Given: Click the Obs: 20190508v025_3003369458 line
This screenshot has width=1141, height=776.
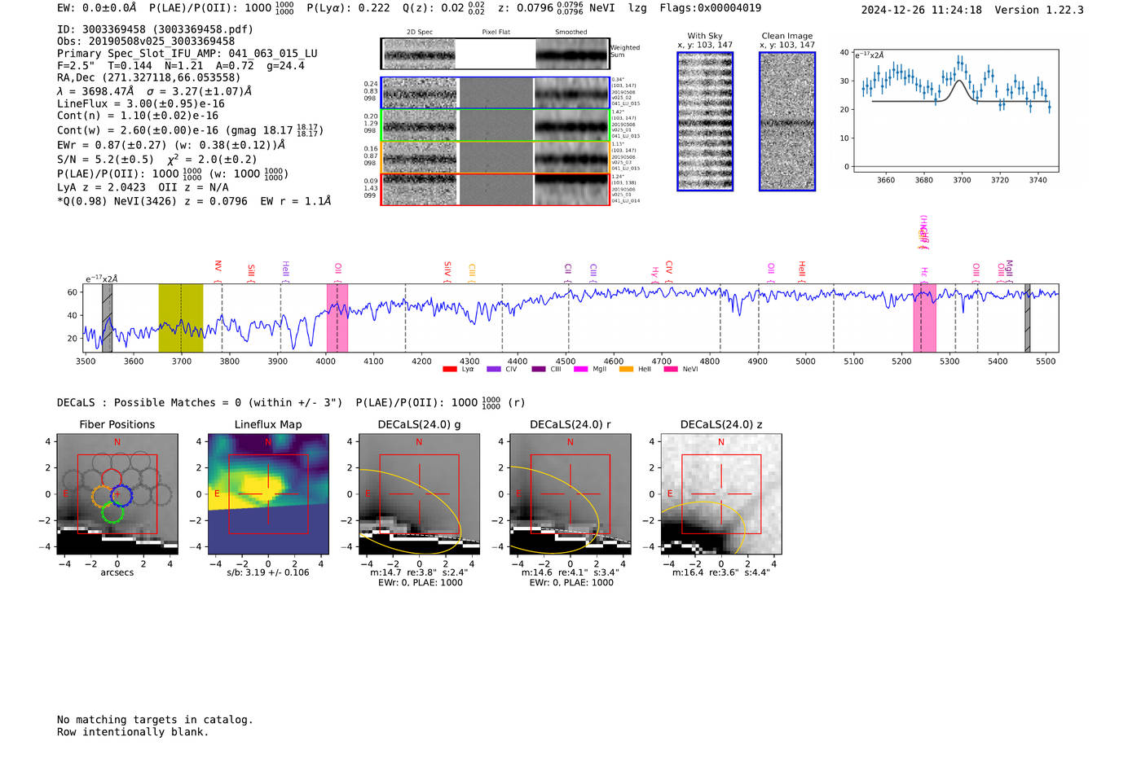Looking at the screenshot, I should coord(146,42).
